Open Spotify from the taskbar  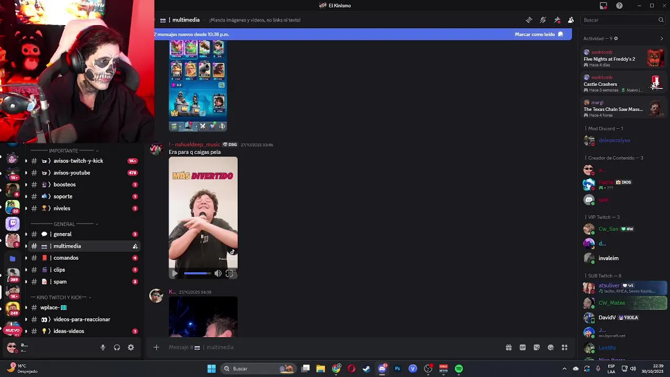(x=459, y=369)
